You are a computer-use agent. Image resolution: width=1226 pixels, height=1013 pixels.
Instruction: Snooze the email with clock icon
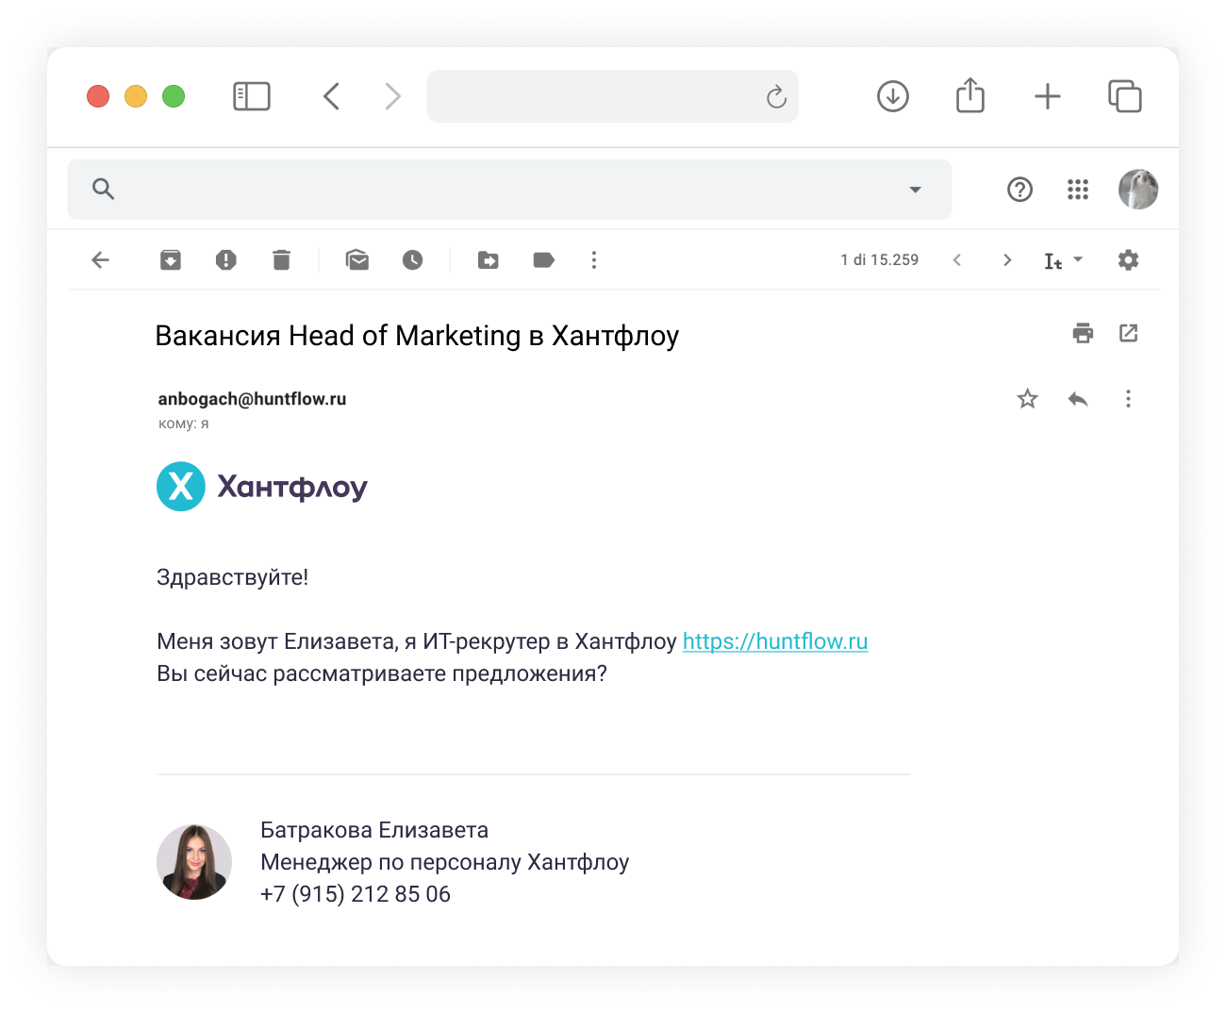[412, 260]
